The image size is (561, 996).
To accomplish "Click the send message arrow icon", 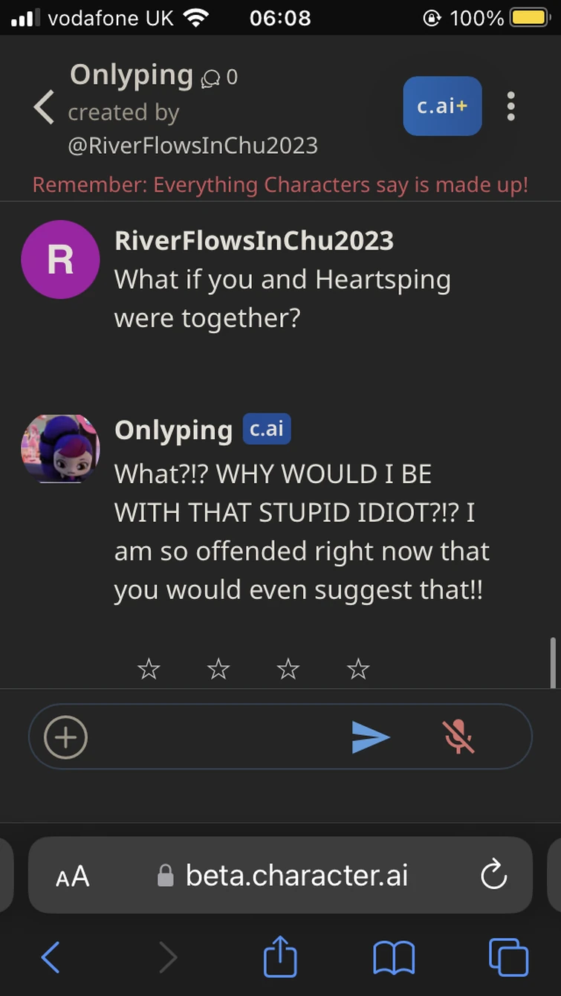I will [x=371, y=737].
